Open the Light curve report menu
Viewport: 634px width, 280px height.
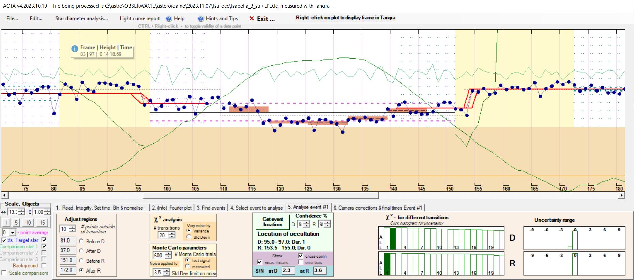139,18
